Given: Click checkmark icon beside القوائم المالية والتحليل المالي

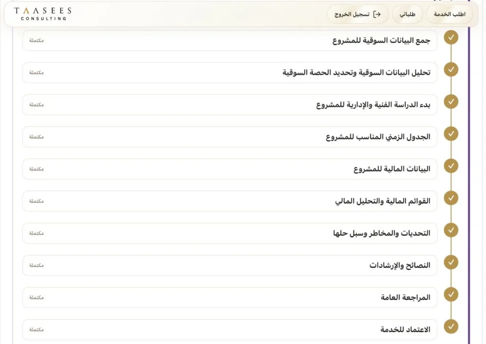Looking at the screenshot, I should pos(451,198).
